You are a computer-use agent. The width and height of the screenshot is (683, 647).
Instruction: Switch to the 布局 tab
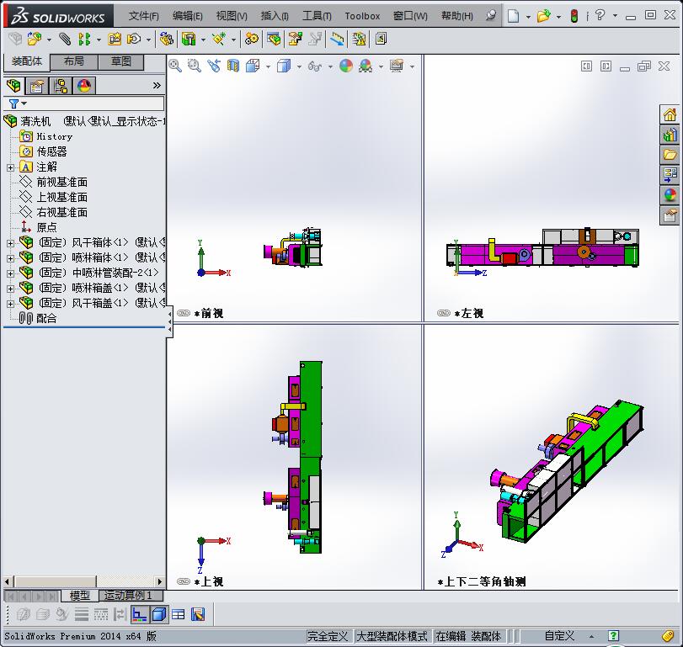point(74,61)
